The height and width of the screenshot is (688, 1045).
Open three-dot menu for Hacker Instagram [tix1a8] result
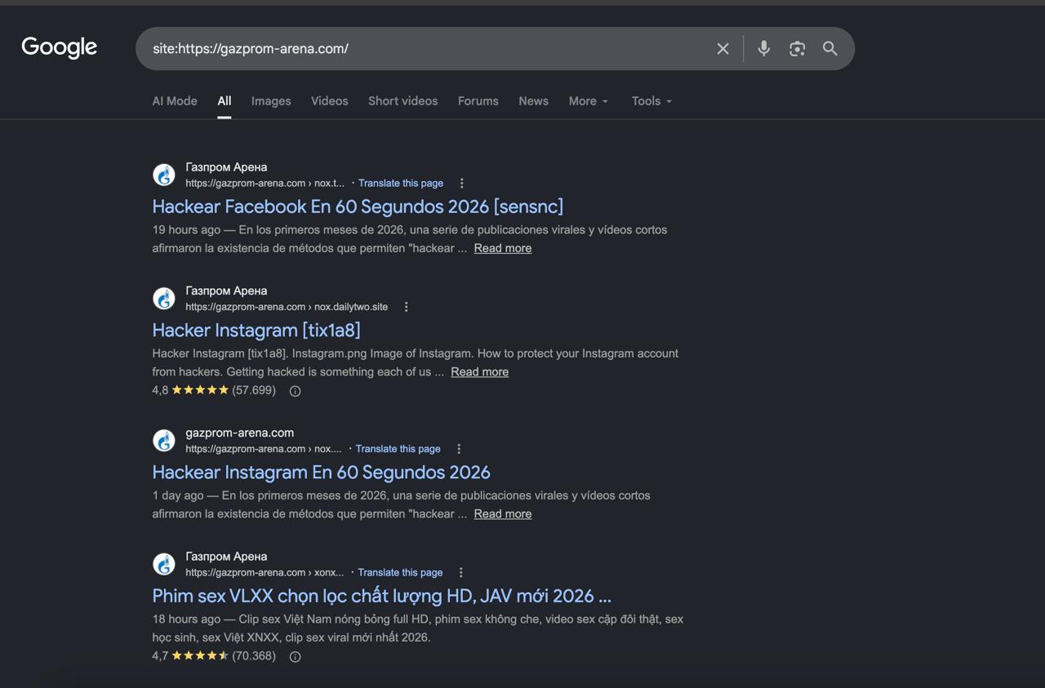click(x=407, y=307)
